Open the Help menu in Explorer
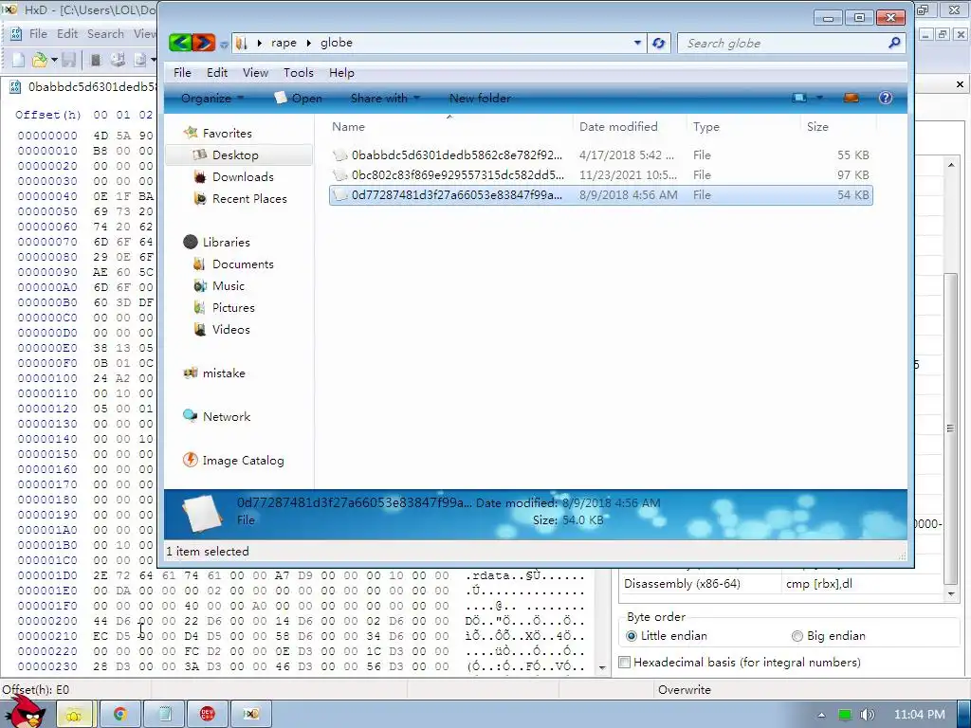971x728 pixels. (x=341, y=72)
